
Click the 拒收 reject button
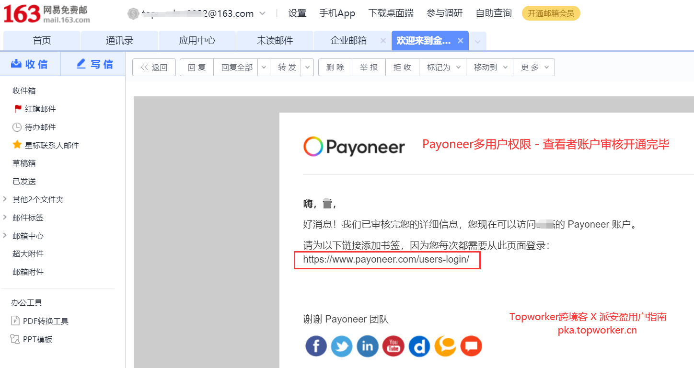[402, 68]
